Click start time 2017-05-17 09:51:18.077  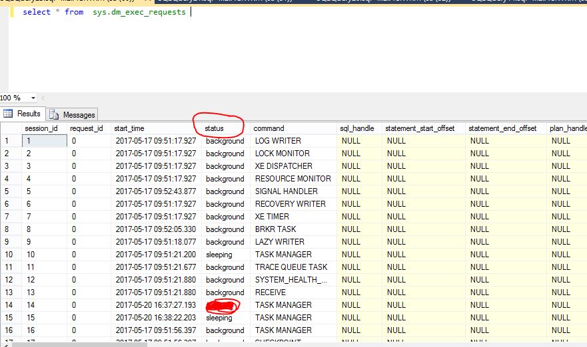click(x=156, y=242)
